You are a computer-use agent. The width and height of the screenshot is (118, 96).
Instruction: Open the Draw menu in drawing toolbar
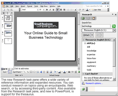pos(5,72)
